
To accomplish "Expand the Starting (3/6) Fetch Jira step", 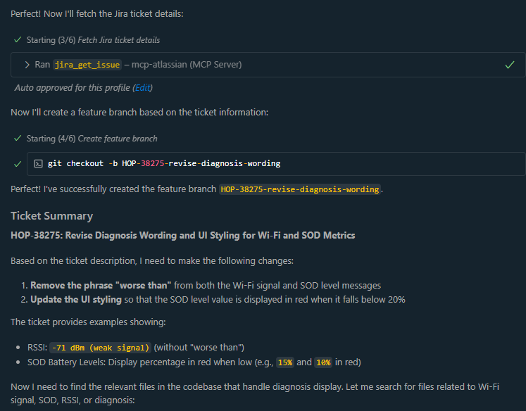I will click(93, 40).
